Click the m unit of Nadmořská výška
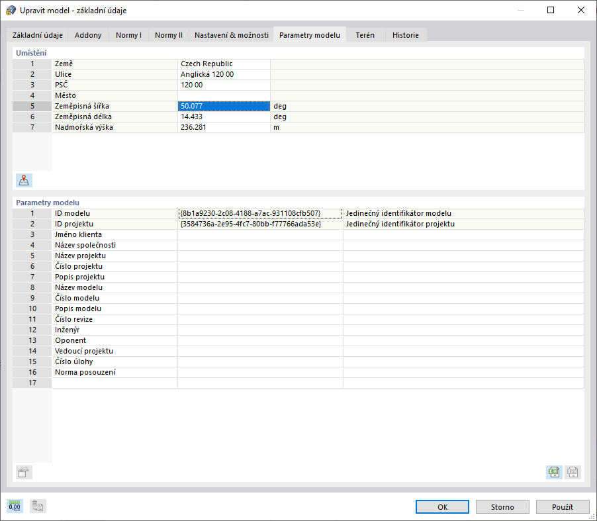This screenshot has width=597, height=521. (x=277, y=127)
